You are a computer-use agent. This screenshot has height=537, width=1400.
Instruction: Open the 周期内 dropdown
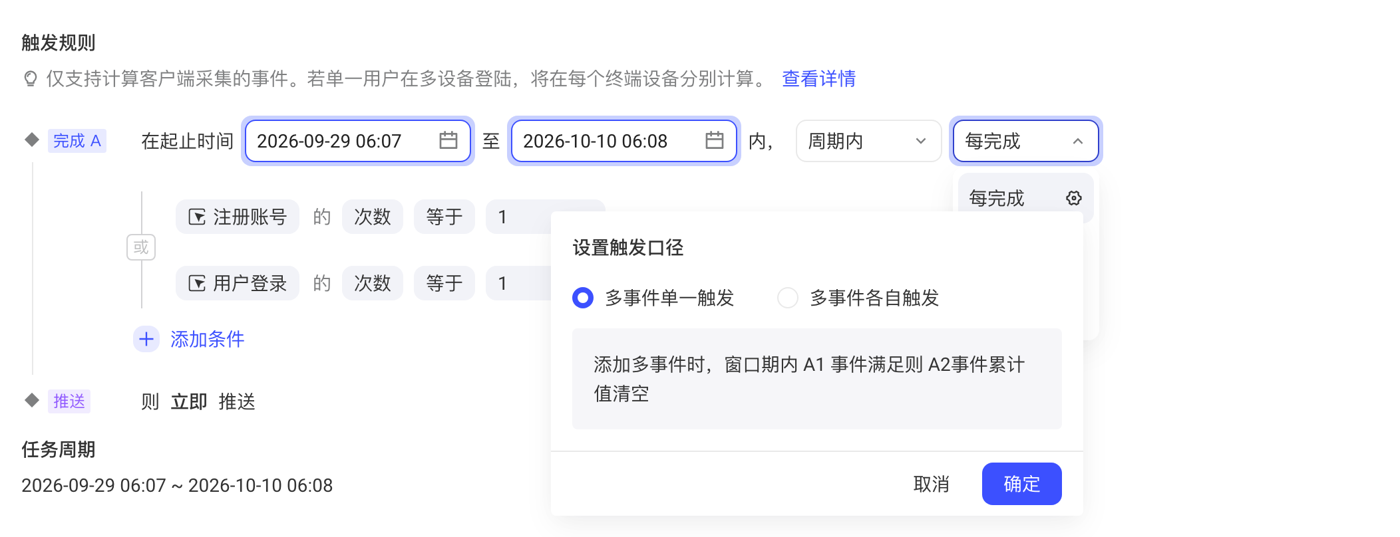(x=868, y=141)
